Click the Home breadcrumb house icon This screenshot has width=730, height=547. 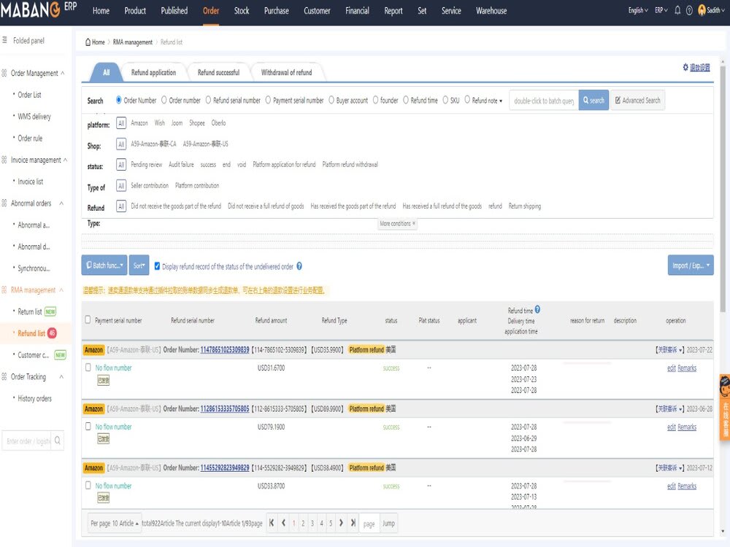click(x=88, y=42)
